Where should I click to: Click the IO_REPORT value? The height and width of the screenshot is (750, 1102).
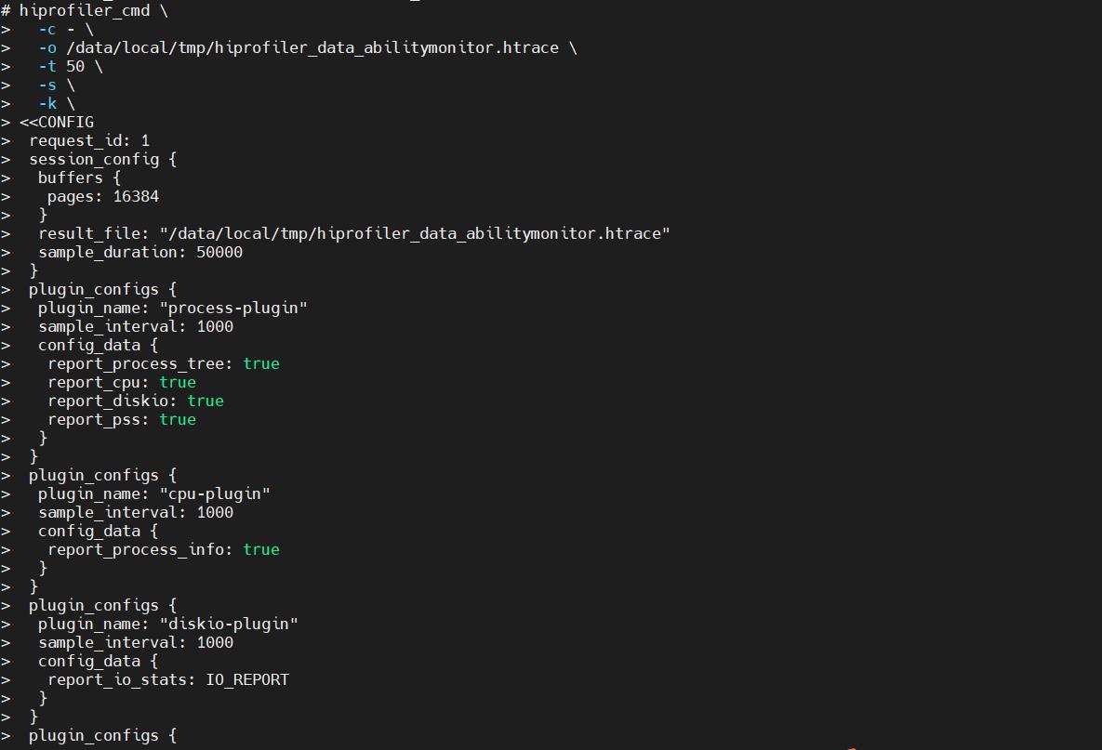pyautogui.click(x=247, y=680)
